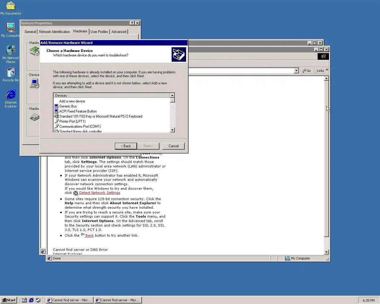Screen dimensions: 380x304
Task: Follow the red Back link in page
Action: tap(89, 235)
